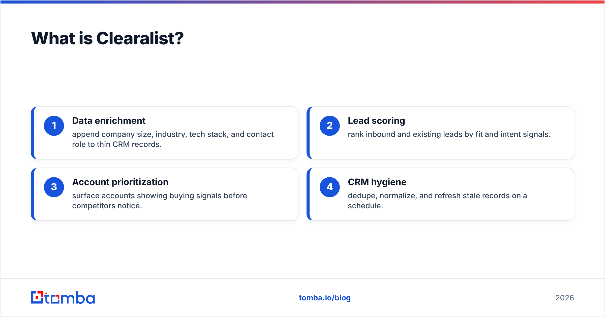This screenshot has height=317, width=605.
Task: Click the gradient bar at the top
Action: (x=302, y=2)
